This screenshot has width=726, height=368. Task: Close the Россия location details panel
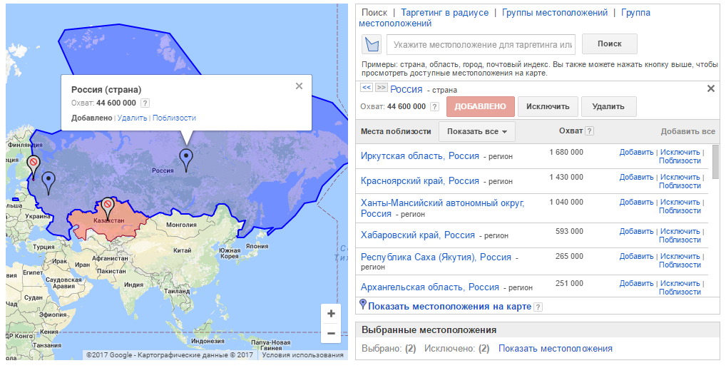coord(710,88)
